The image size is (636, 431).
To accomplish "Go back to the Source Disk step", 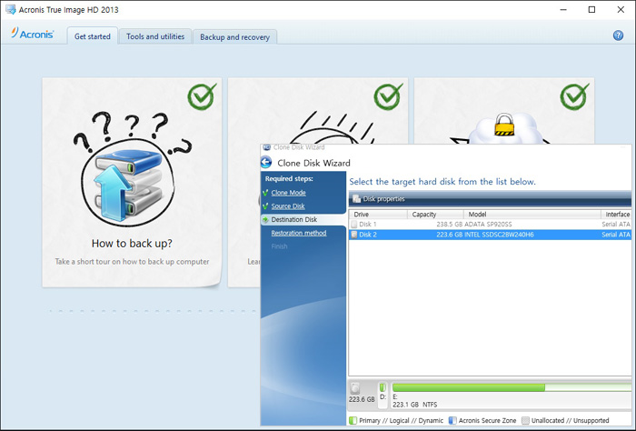I will pyautogui.click(x=290, y=206).
